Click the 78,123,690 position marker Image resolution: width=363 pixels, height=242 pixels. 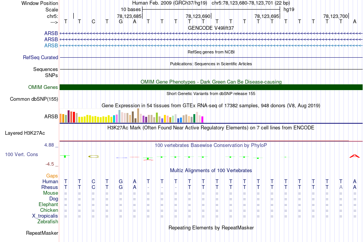[198, 16]
